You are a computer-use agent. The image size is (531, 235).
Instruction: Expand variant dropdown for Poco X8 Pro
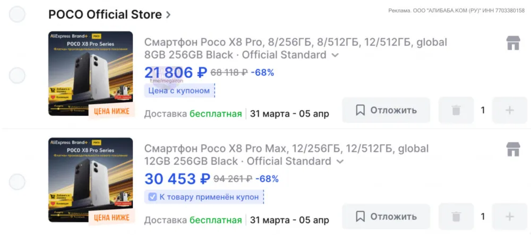(335, 55)
